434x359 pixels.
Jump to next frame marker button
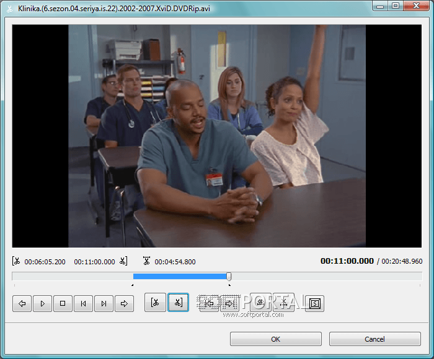[x=104, y=303]
